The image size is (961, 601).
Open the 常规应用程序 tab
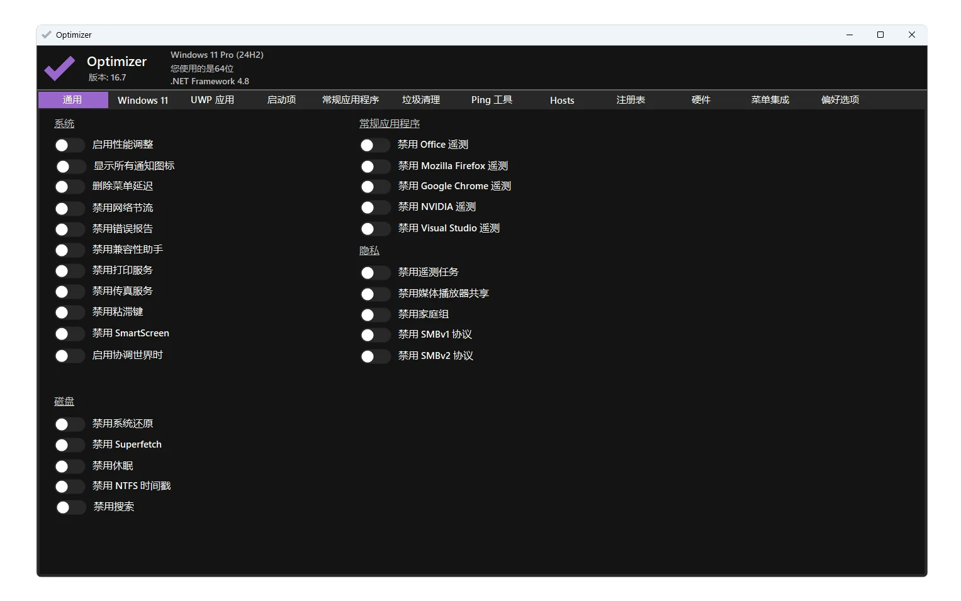[x=351, y=100]
